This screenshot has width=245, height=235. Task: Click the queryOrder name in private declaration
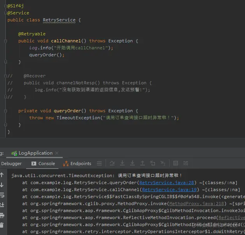click(67, 111)
